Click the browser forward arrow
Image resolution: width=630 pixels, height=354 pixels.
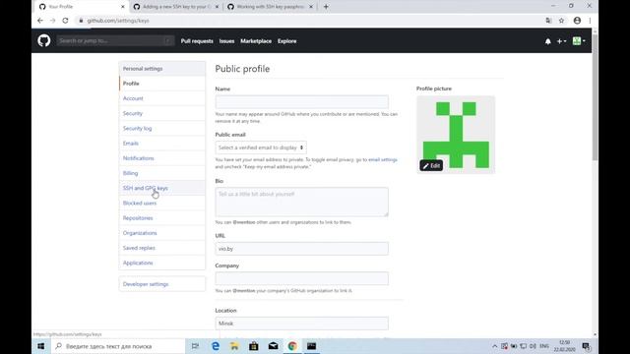(x=52, y=21)
